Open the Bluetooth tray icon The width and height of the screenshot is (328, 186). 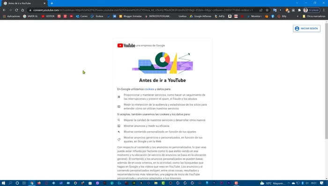coord(303,183)
